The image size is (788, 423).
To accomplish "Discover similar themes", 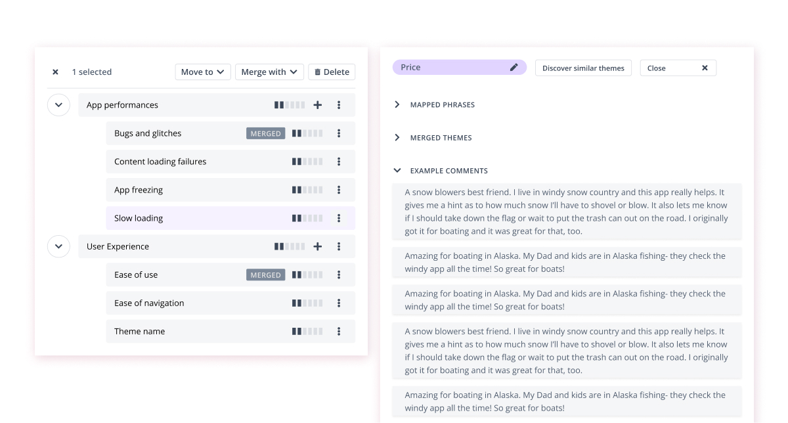I will [583, 67].
